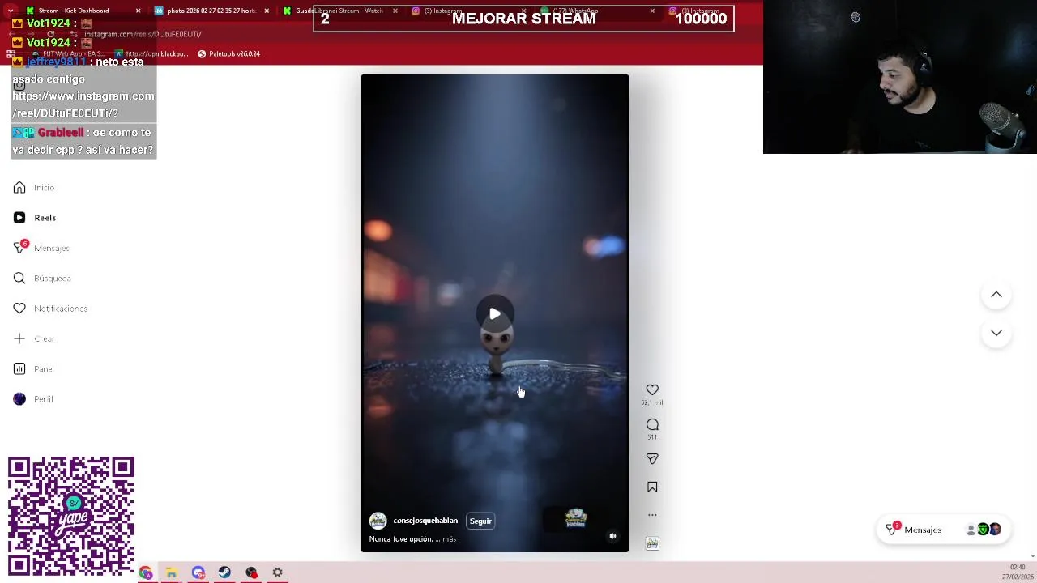The width and height of the screenshot is (1037, 583).
Task: Close the Stream - Kick Dashboard tab
Action: coord(138,11)
